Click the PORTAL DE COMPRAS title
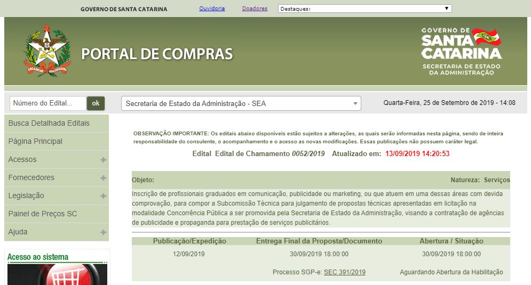 [157, 54]
